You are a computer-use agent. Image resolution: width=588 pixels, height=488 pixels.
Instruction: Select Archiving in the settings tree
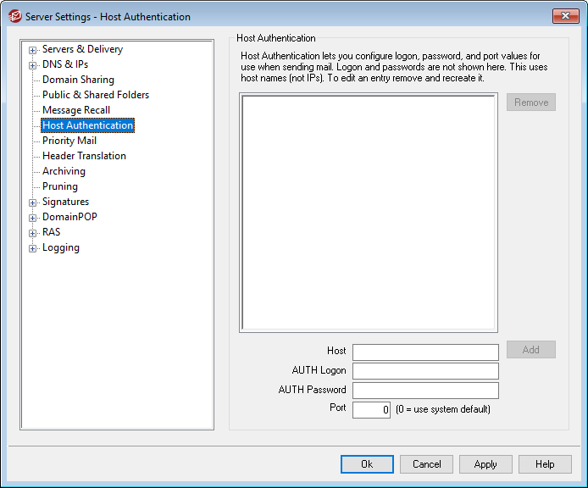coord(64,171)
